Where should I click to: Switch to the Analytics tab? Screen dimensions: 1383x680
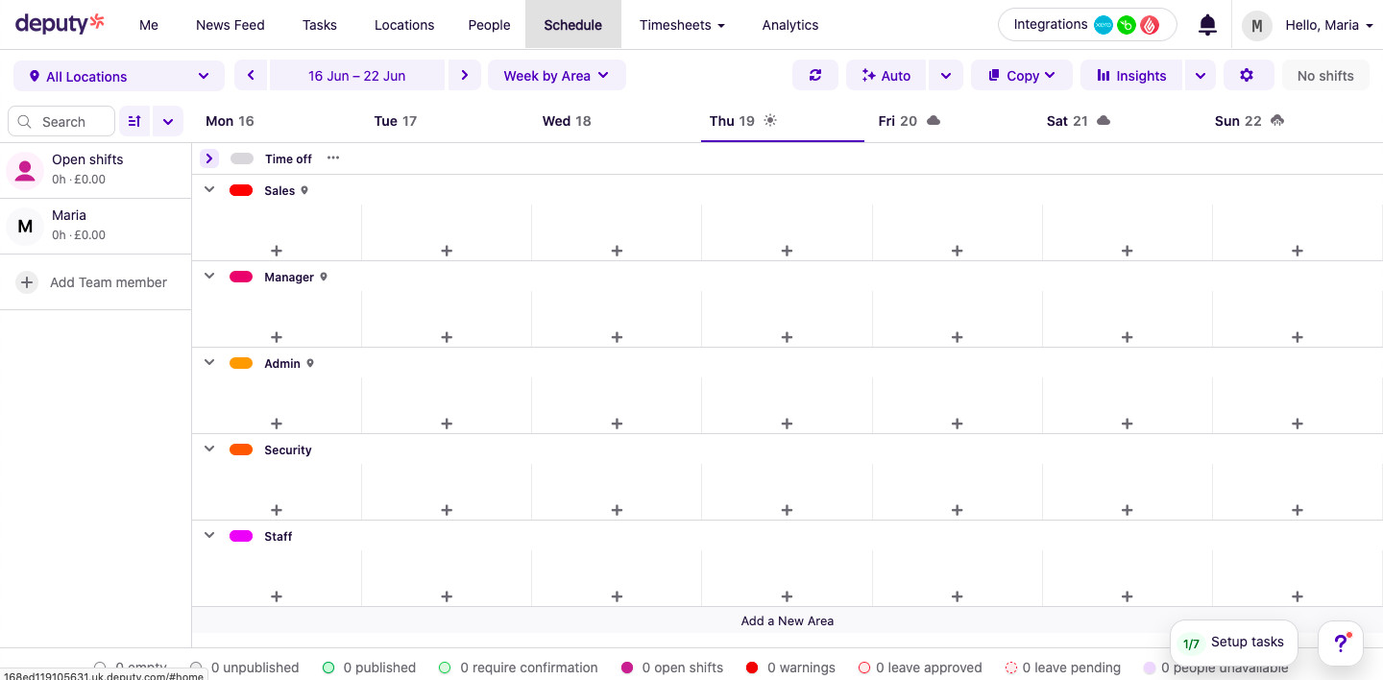coord(789,25)
